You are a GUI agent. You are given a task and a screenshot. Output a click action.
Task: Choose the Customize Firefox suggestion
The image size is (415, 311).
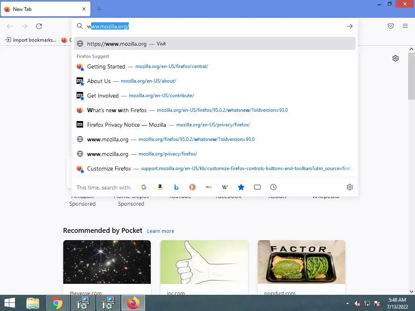tap(215, 168)
